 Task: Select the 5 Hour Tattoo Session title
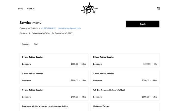click(32, 57)
